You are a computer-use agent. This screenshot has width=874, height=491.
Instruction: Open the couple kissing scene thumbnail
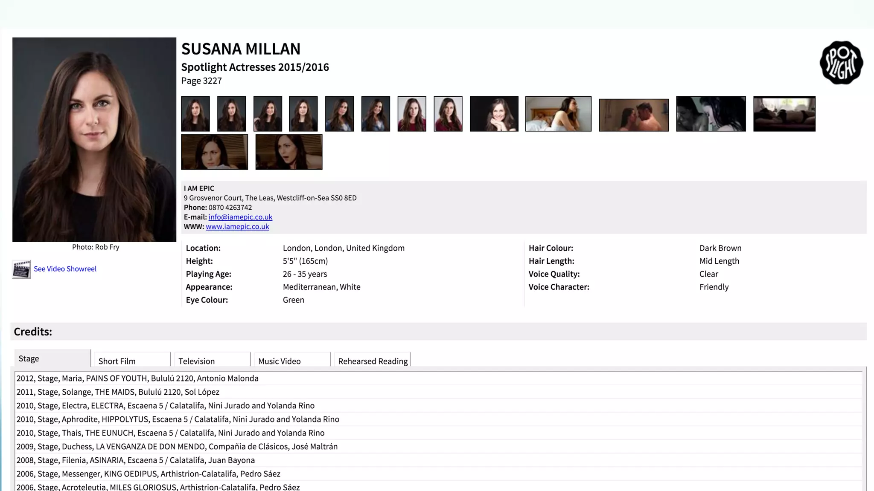634,115
